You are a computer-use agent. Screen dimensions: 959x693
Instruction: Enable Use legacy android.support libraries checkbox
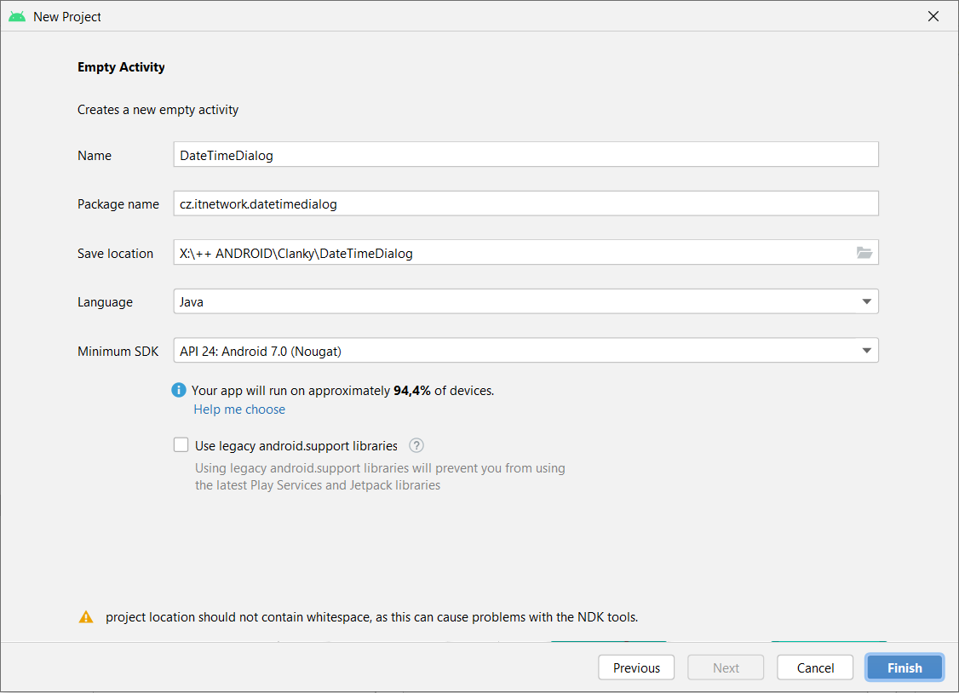coord(181,445)
